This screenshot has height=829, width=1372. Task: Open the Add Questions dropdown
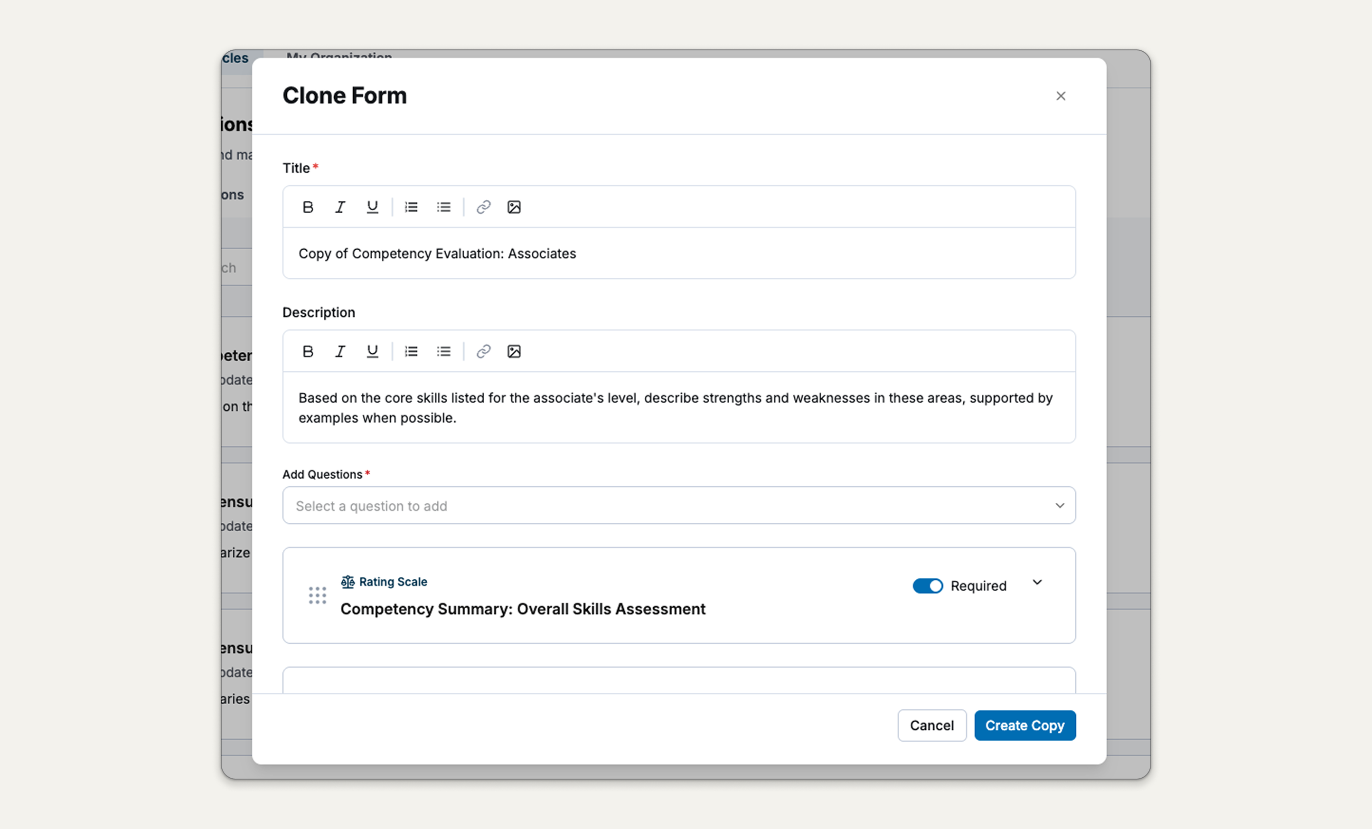(679, 506)
